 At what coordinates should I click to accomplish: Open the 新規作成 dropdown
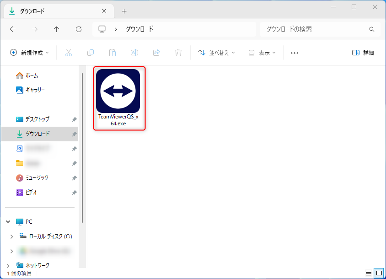pos(29,53)
